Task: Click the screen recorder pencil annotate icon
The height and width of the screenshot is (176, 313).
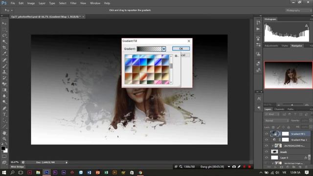Action: click(x=239, y=167)
